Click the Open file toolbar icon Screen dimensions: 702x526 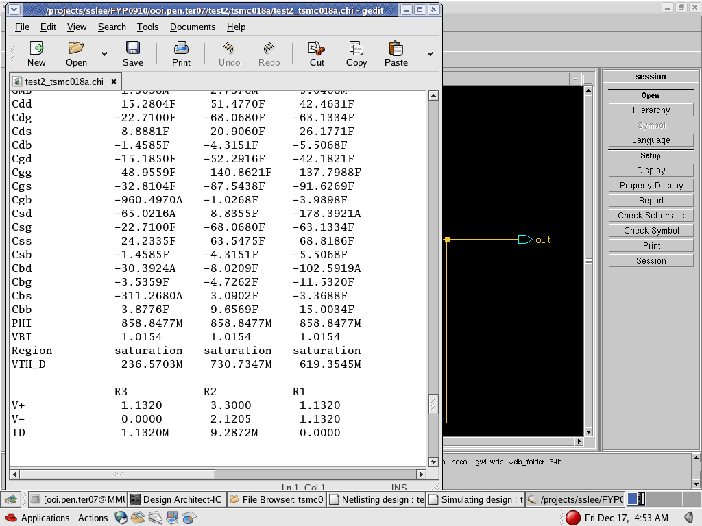pyautogui.click(x=76, y=49)
